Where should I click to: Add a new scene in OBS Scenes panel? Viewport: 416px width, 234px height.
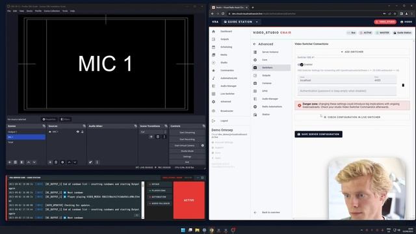coord(10,162)
